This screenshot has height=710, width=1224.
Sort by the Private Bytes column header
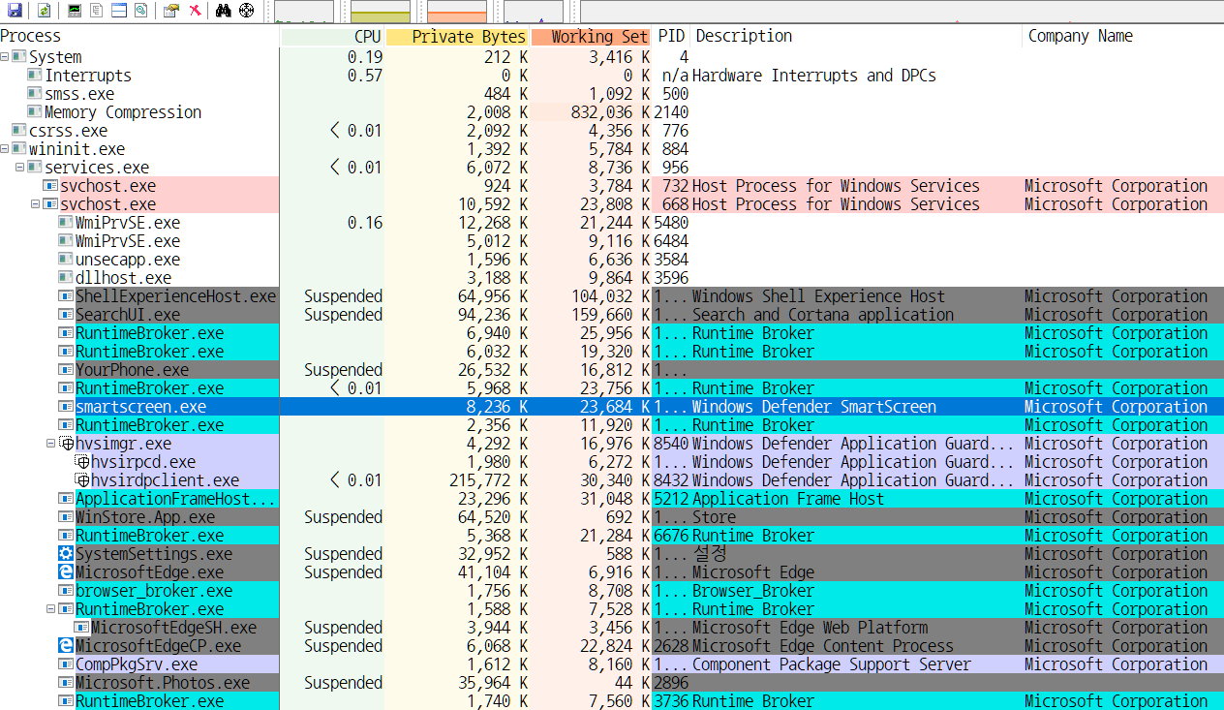tap(457, 36)
